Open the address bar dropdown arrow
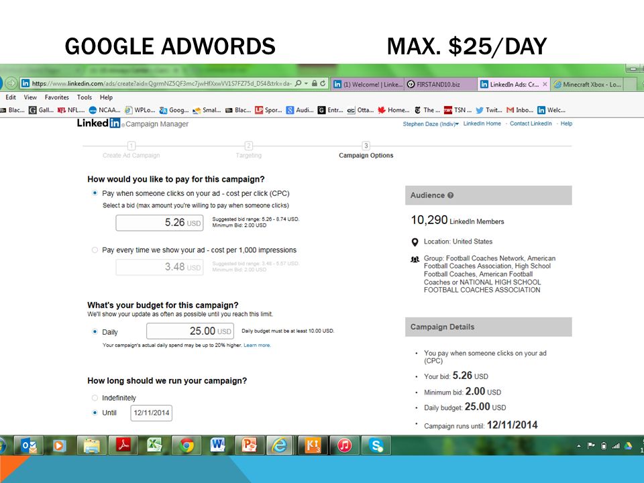This screenshot has height=483, width=644. [306, 83]
